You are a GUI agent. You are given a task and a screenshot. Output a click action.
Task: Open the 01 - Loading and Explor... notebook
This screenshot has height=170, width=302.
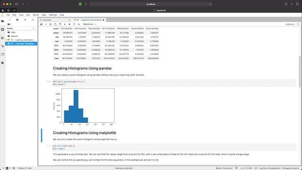[x=21, y=40]
